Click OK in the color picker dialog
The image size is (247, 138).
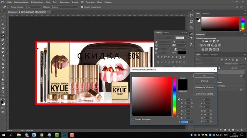point(204,76)
